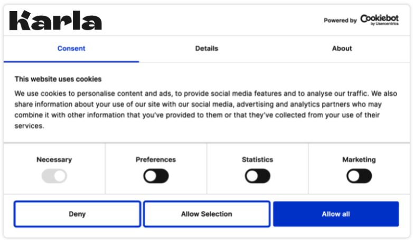Click the 'by Usercentrics' text under Cookiebot
The image size is (413, 240).
[x=384, y=24]
